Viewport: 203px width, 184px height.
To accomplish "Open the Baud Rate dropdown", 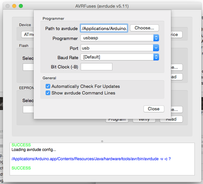I will point(120,57).
